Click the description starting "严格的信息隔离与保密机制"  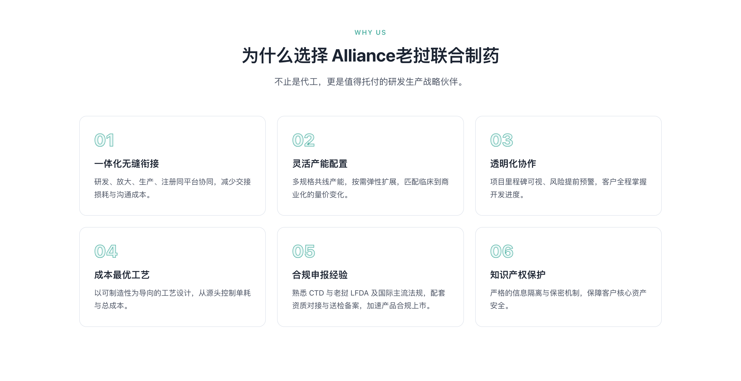[x=568, y=299]
